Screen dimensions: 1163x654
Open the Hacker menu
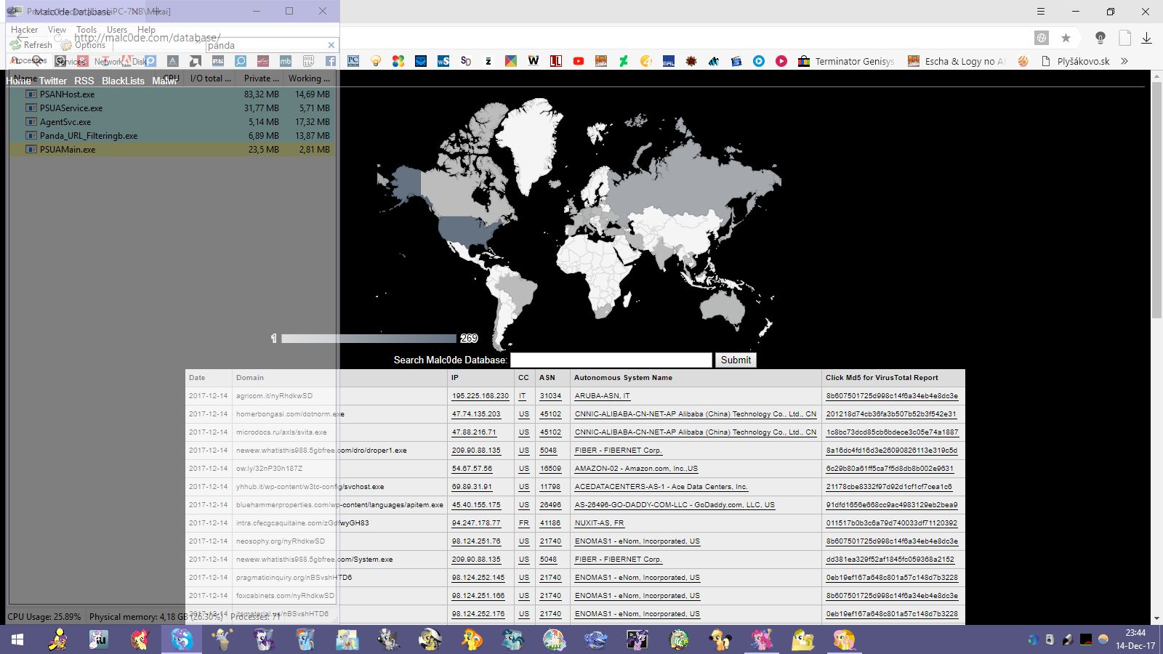click(24, 30)
